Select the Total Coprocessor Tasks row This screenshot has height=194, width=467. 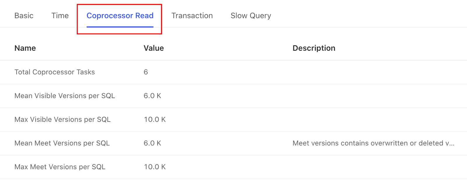click(x=54, y=72)
